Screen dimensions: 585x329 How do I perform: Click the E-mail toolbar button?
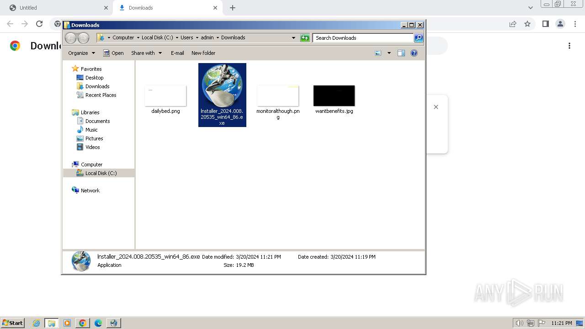177,53
